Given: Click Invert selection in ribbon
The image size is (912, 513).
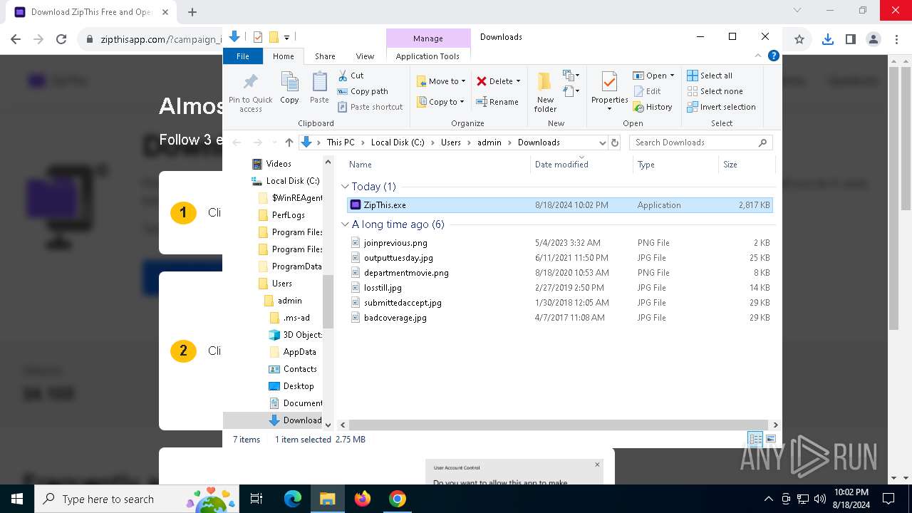Looking at the screenshot, I should coord(721,107).
